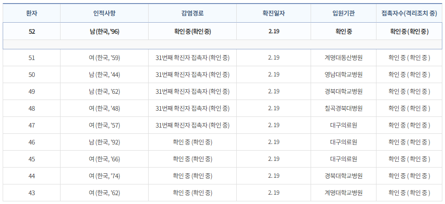
Task: Click patient 48's 31번째 확진자 접촉자 cell
Action: [192, 108]
